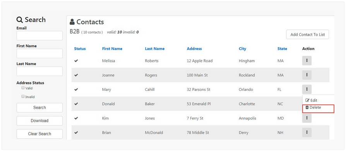
Task: Select the last name Roberts
Action: click(x=152, y=61)
